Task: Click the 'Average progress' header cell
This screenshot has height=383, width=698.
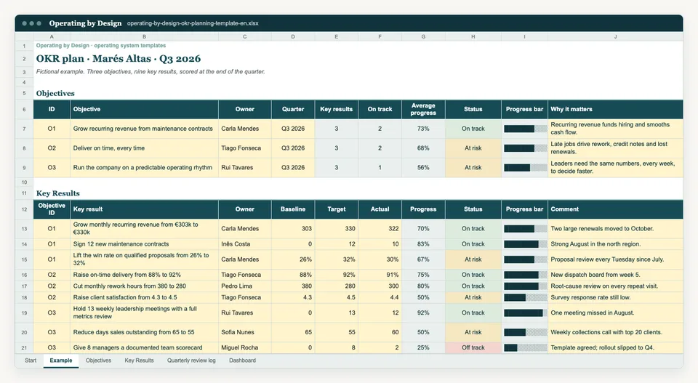Action: 423,109
